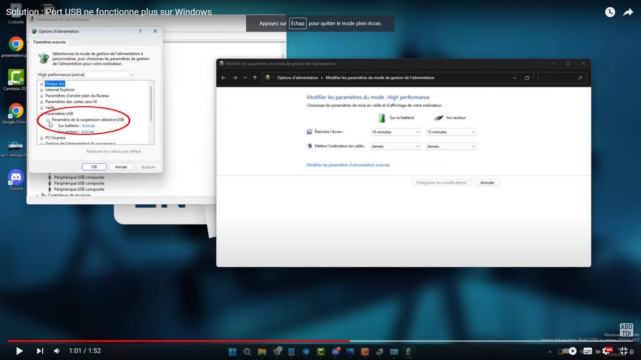Go up one level in control panel
Viewport: 641px width, 360px height.
[x=255, y=78]
